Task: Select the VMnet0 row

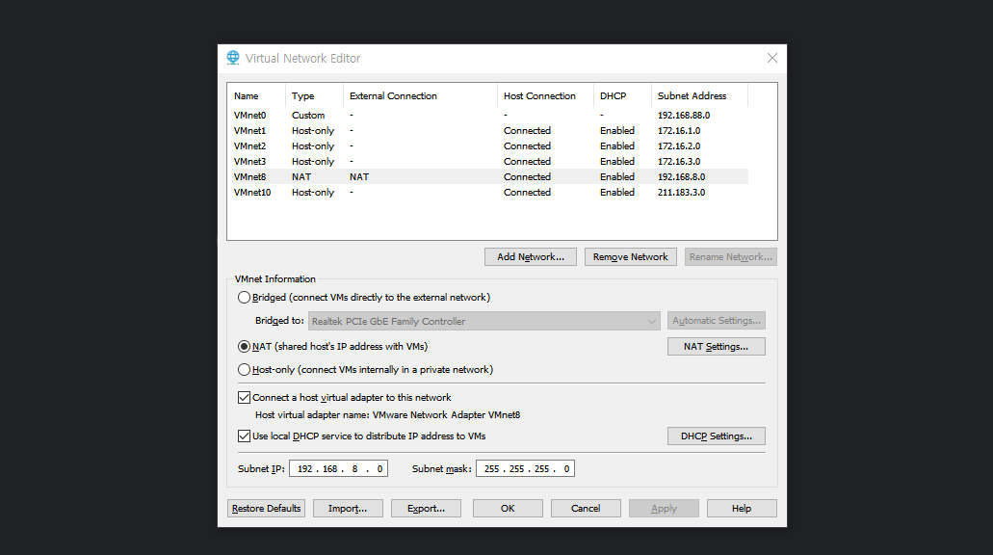Action: click(487, 116)
